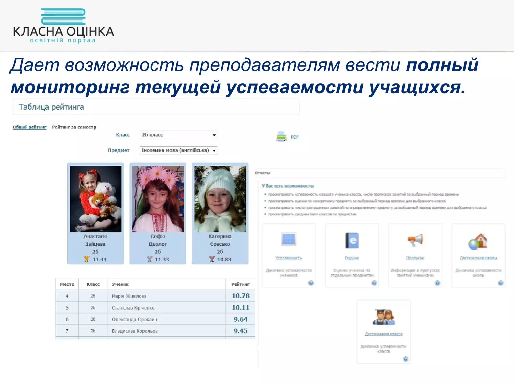Click the rating value 9.45

click(x=241, y=331)
